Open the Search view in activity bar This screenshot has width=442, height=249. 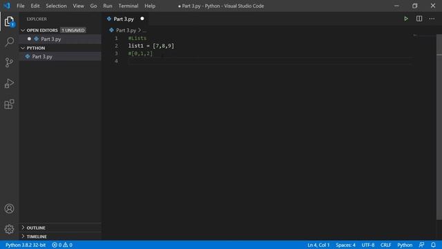coord(9,41)
